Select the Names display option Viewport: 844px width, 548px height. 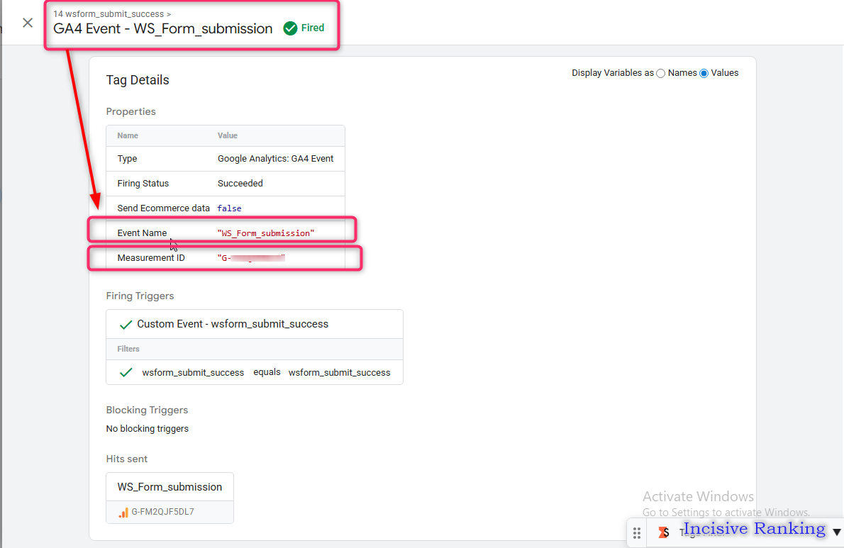660,73
